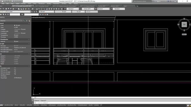The height and width of the screenshot is (107, 191).
Task: Collapse the Plot style section
Action: tap(29, 44)
